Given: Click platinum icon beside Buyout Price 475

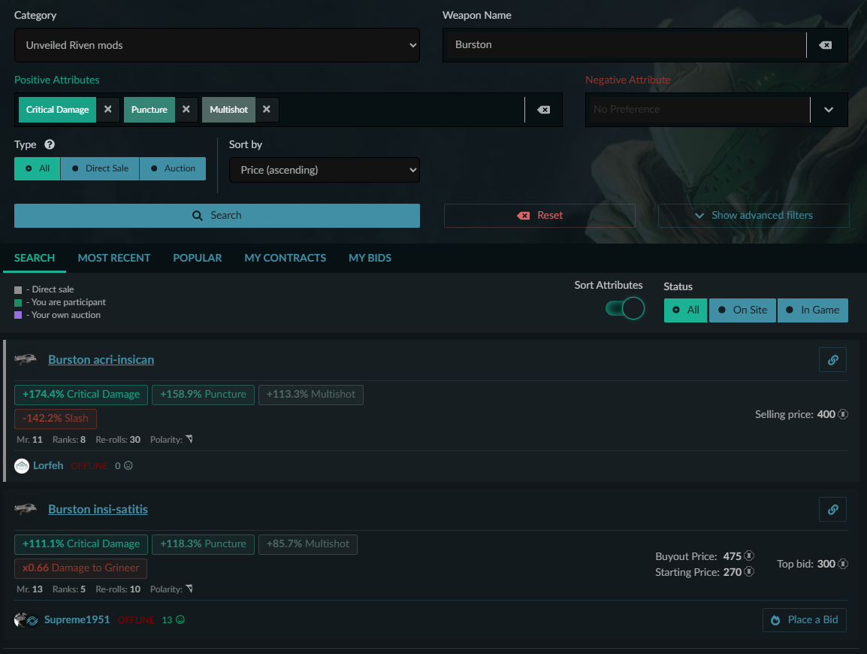Looking at the screenshot, I should point(749,556).
